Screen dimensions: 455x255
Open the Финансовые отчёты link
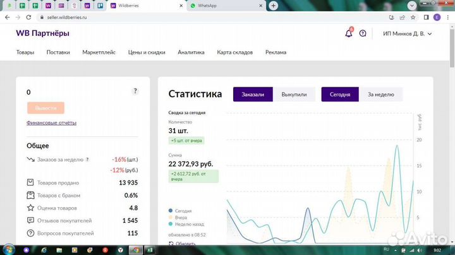[x=51, y=123]
